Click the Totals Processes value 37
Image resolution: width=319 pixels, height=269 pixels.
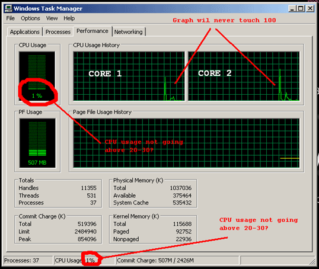[93, 203]
